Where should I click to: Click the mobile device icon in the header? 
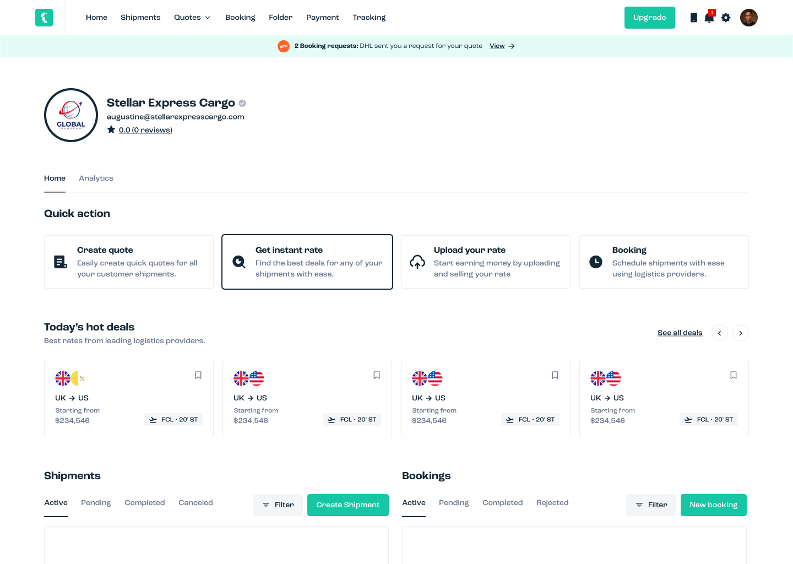click(693, 18)
